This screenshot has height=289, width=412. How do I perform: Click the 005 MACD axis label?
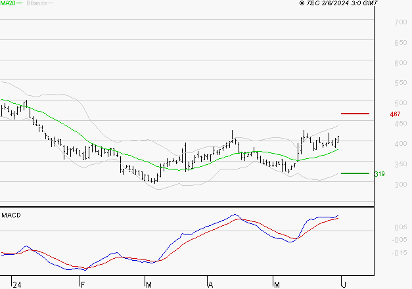[401, 227]
